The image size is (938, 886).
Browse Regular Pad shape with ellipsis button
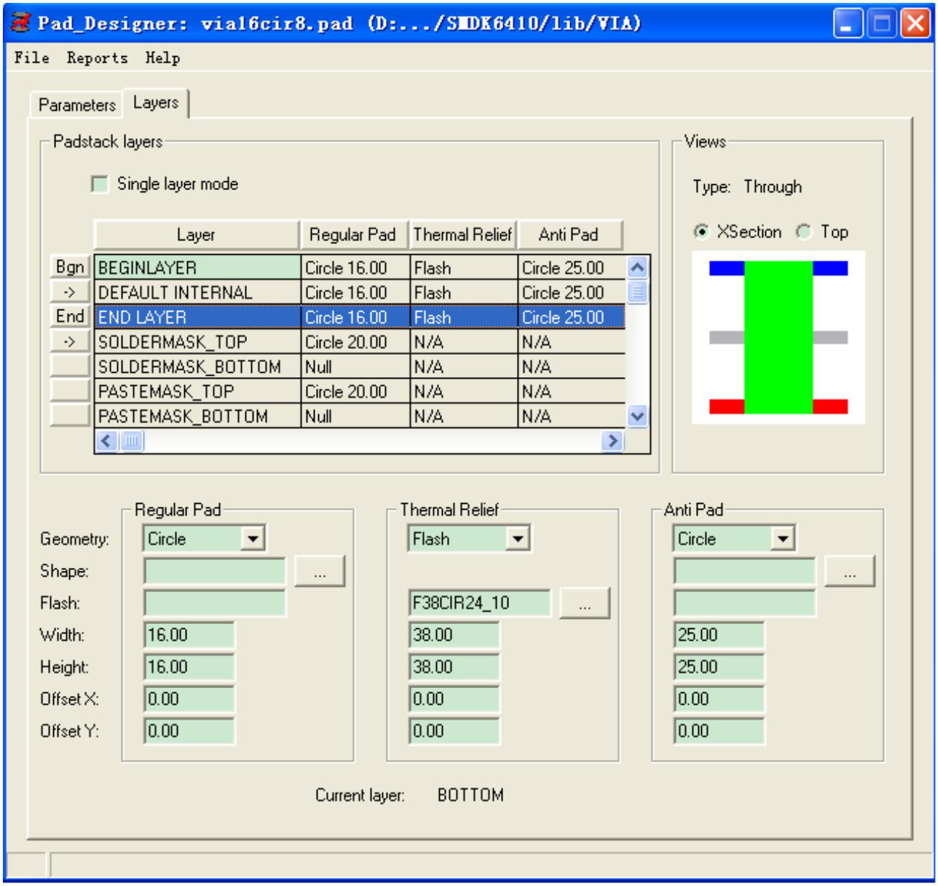coord(320,571)
